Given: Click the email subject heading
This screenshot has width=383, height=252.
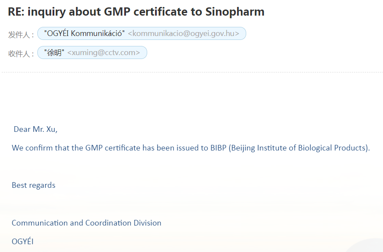Looking at the screenshot, I should pyautogui.click(x=136, y=12).
